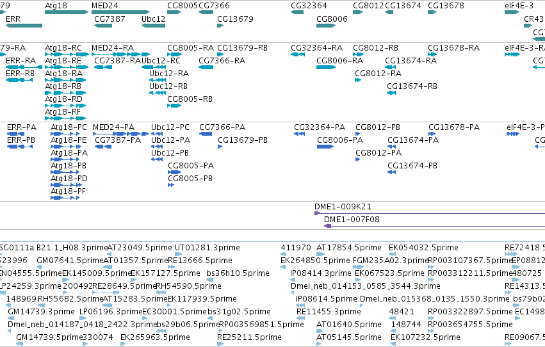Select transcript Ubc12-RA

click(169, 74)
